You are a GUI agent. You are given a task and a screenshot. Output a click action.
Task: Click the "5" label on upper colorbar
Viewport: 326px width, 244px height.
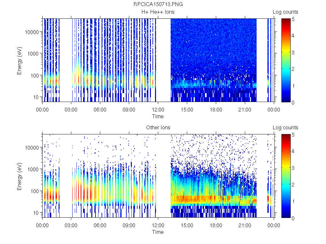[x=293, y=19]
